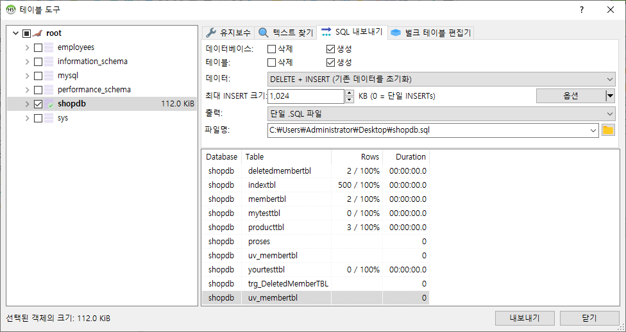Expand the employees tree node

(27, 47)
